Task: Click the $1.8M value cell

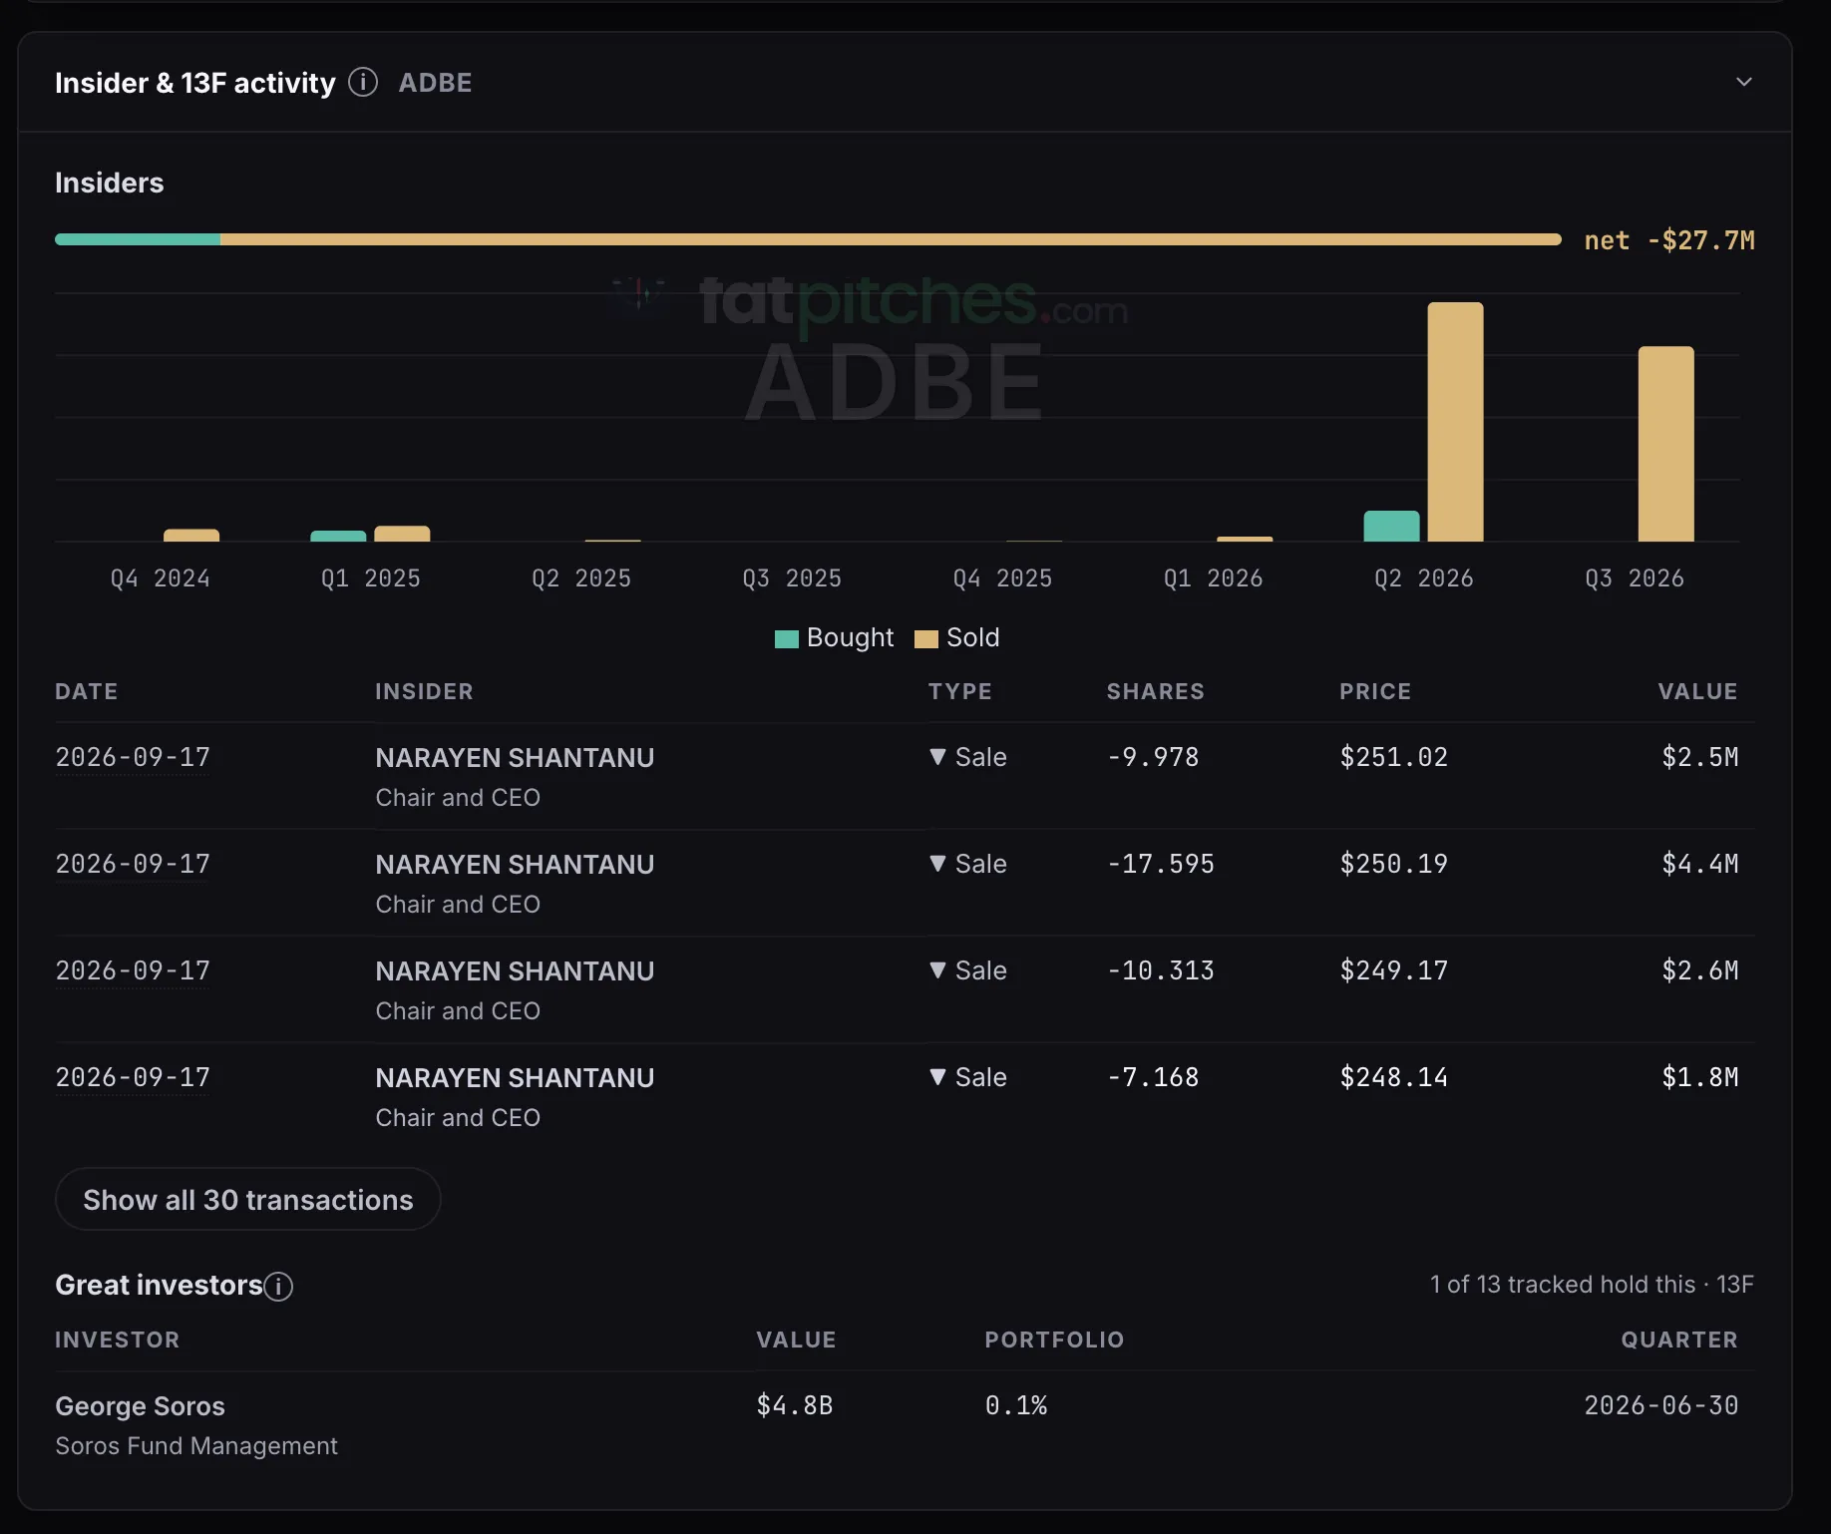Action: coord(1699,1077)
